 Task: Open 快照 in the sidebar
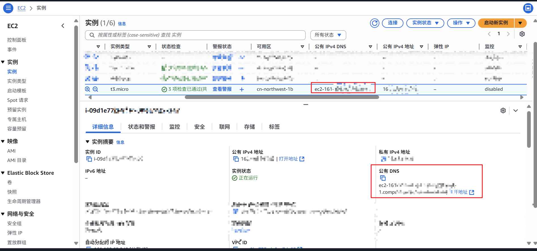pos(12,192)
